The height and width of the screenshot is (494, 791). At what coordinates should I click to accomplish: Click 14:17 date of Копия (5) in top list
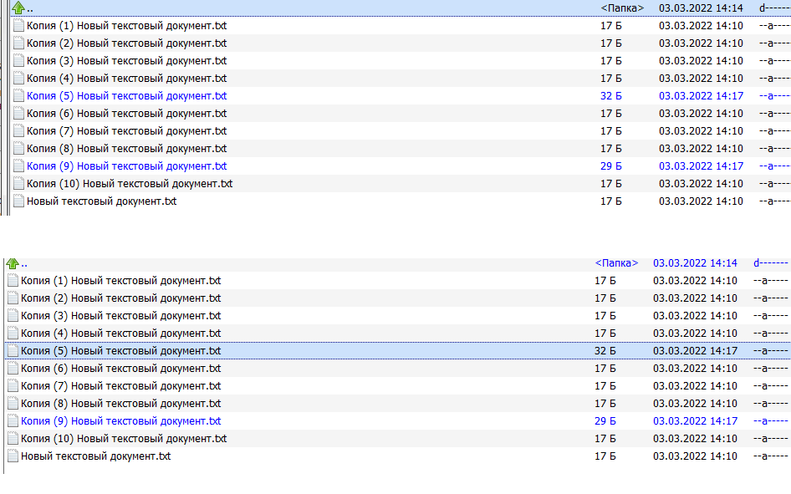coord(701,96)
